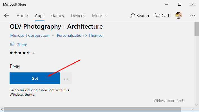Minimize the Microsoft Store window

pos(167,4)
